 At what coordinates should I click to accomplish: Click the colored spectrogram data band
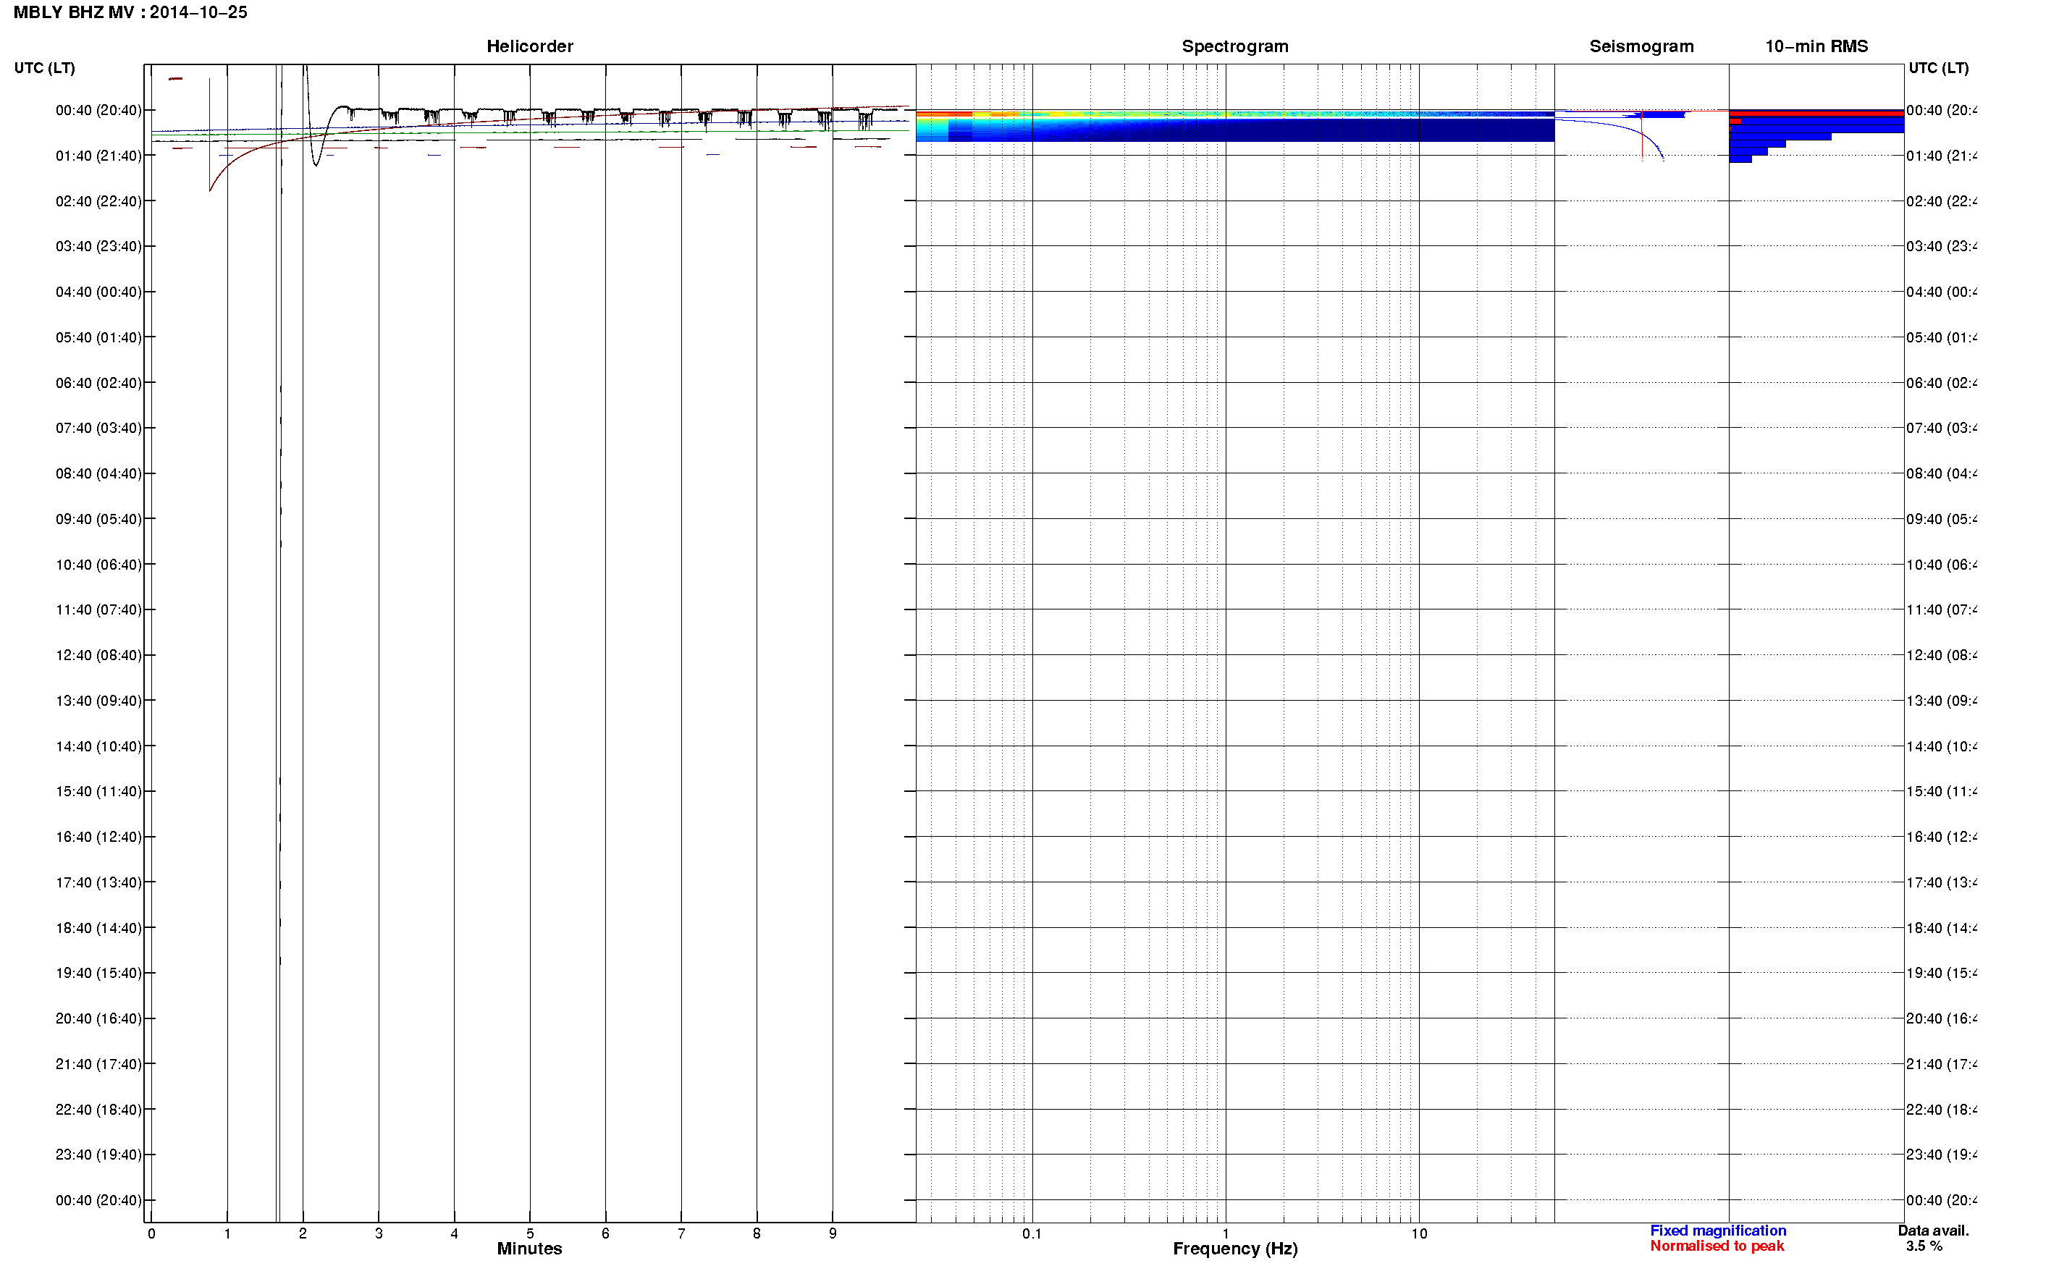click(1235, 126)
